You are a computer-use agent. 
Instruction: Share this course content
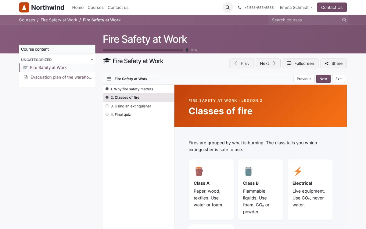coord(334,64)
